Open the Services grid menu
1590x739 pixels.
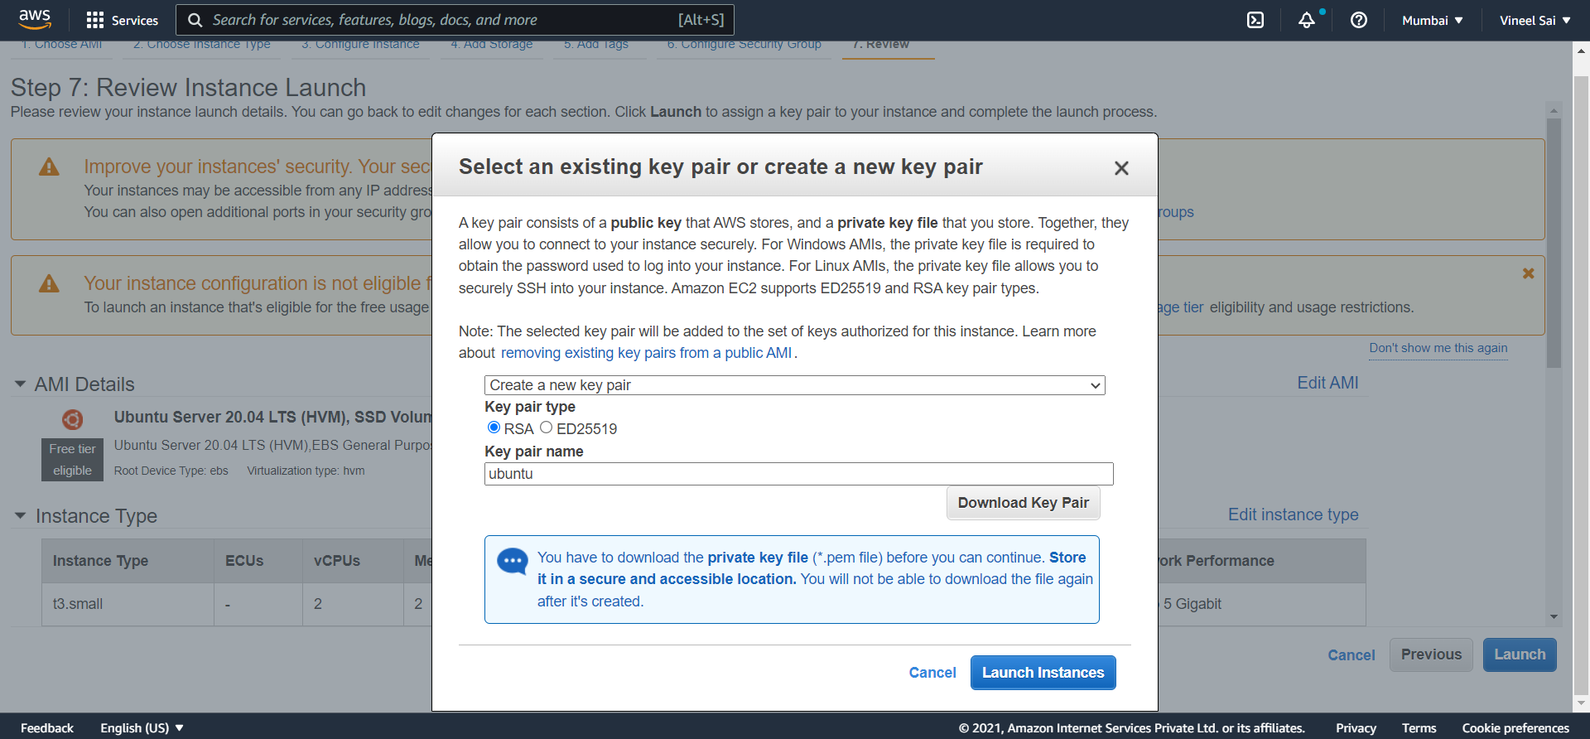[122, 20]
